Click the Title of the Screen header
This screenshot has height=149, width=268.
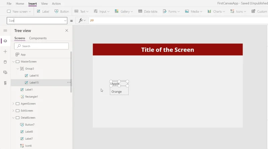pos(168,49)
